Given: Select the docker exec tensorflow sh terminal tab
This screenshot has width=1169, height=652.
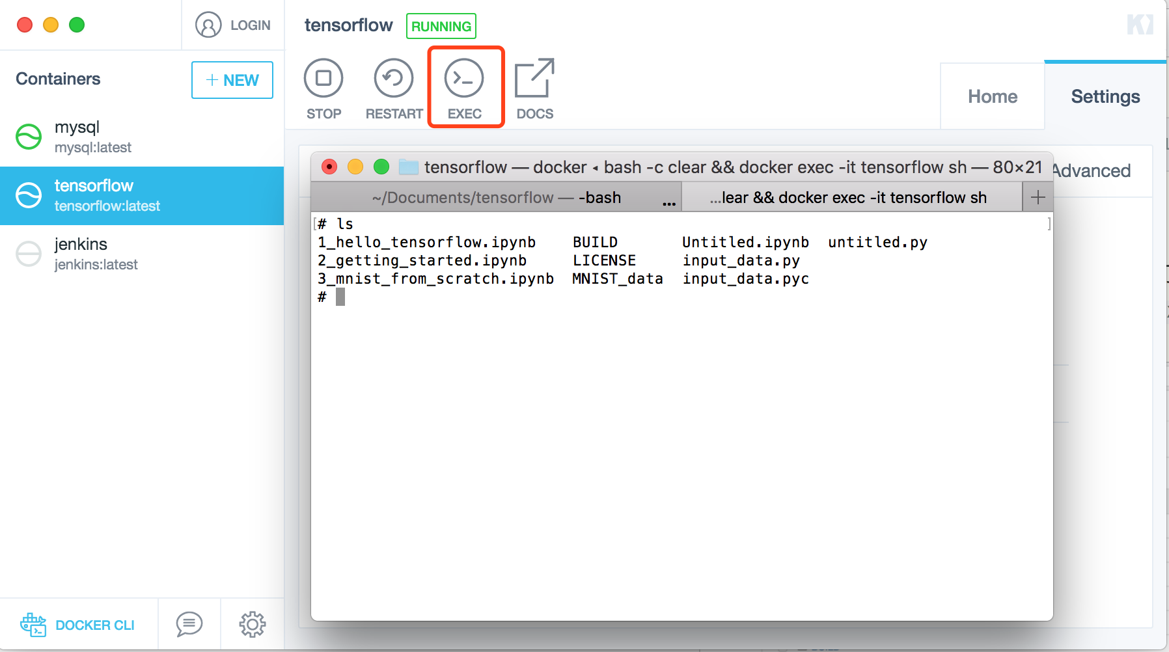Looking at the screenshot, I should (x=851, y=198).
